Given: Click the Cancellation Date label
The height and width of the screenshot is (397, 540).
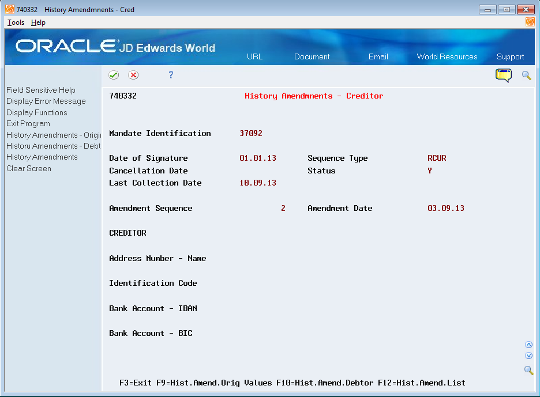Looking at the screenshot, I should click(x=148, y=171).
